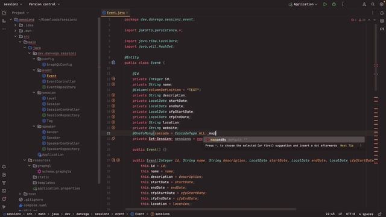Click the 'sessions' breadcrumb in navigation bar
Screen dimensions: 386x217
160,214
